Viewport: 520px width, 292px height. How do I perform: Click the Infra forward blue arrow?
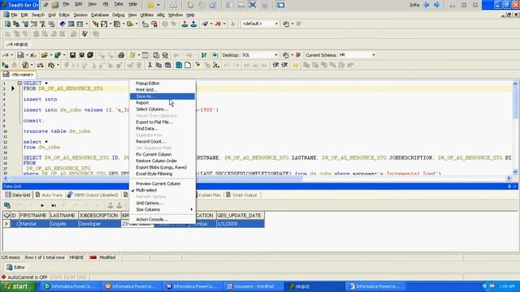pos(437,5)
